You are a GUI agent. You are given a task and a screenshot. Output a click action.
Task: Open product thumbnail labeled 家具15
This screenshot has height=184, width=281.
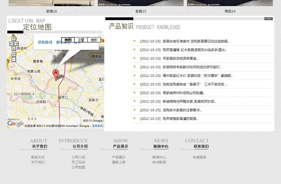140,3
